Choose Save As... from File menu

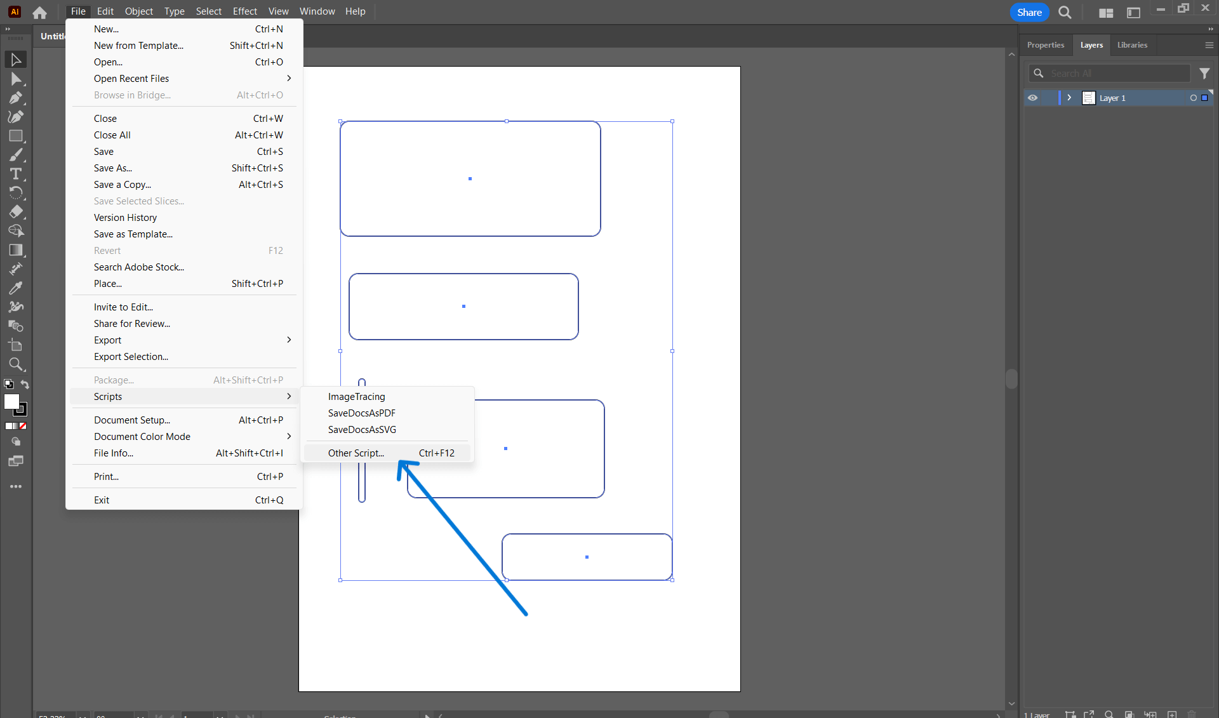(184, 168)
